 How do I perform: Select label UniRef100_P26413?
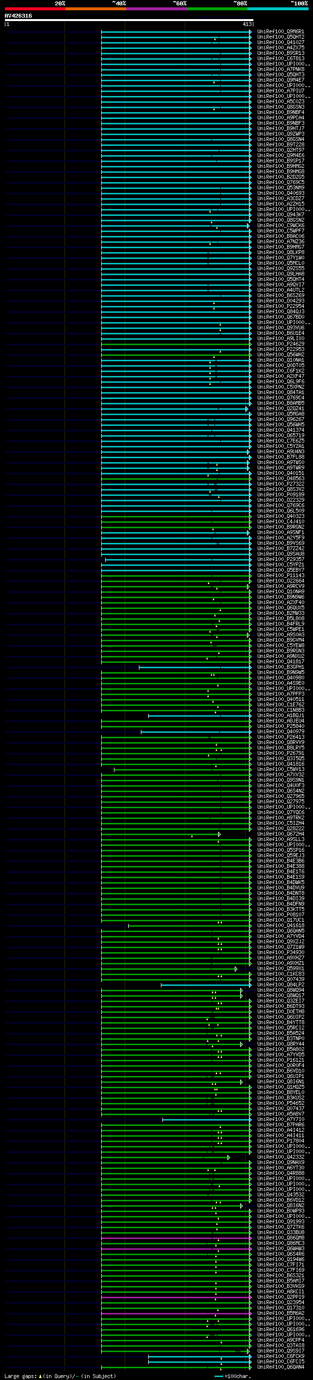click(280, 737)
